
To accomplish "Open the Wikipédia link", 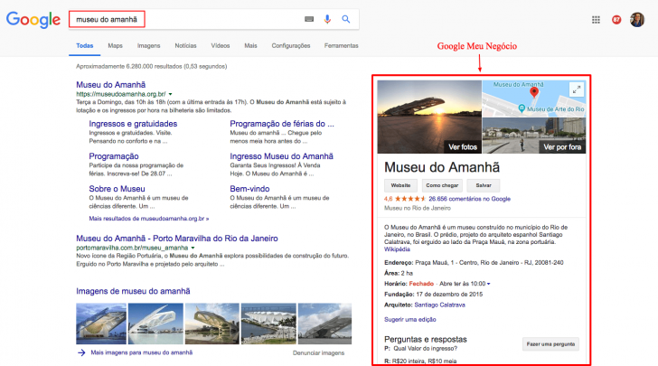I will coord(397,249).
